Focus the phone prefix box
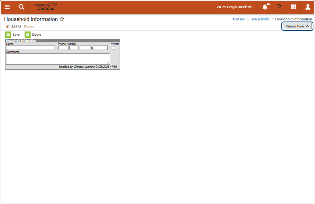Screen dimensions: 315x204 coord(74,48)
